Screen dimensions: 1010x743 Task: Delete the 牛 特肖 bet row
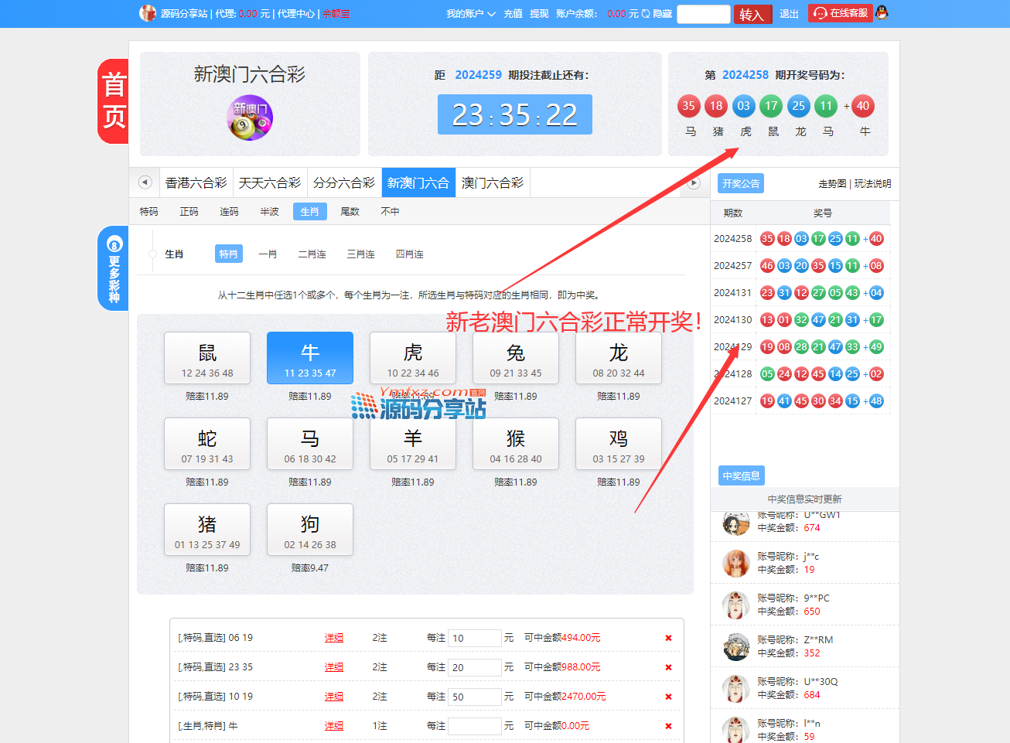click(668, 726)
